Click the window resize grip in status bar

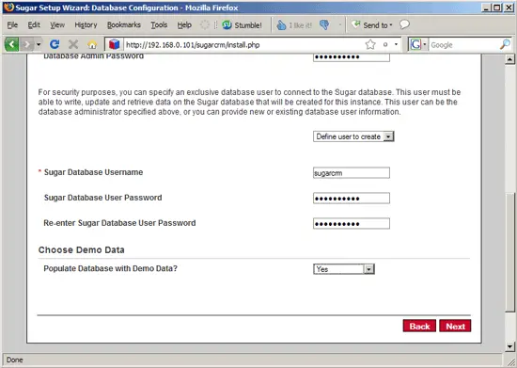click(x=510, y=362)
